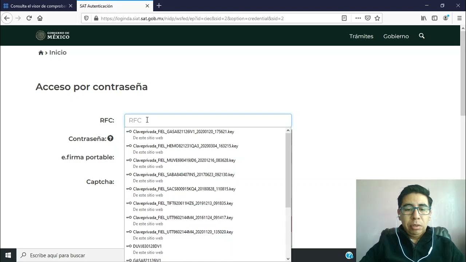Bookmark this page with the star
Image resolution: width=466 pixels, height=262 pixels.
pyautogui.click(x=378, y=18)
